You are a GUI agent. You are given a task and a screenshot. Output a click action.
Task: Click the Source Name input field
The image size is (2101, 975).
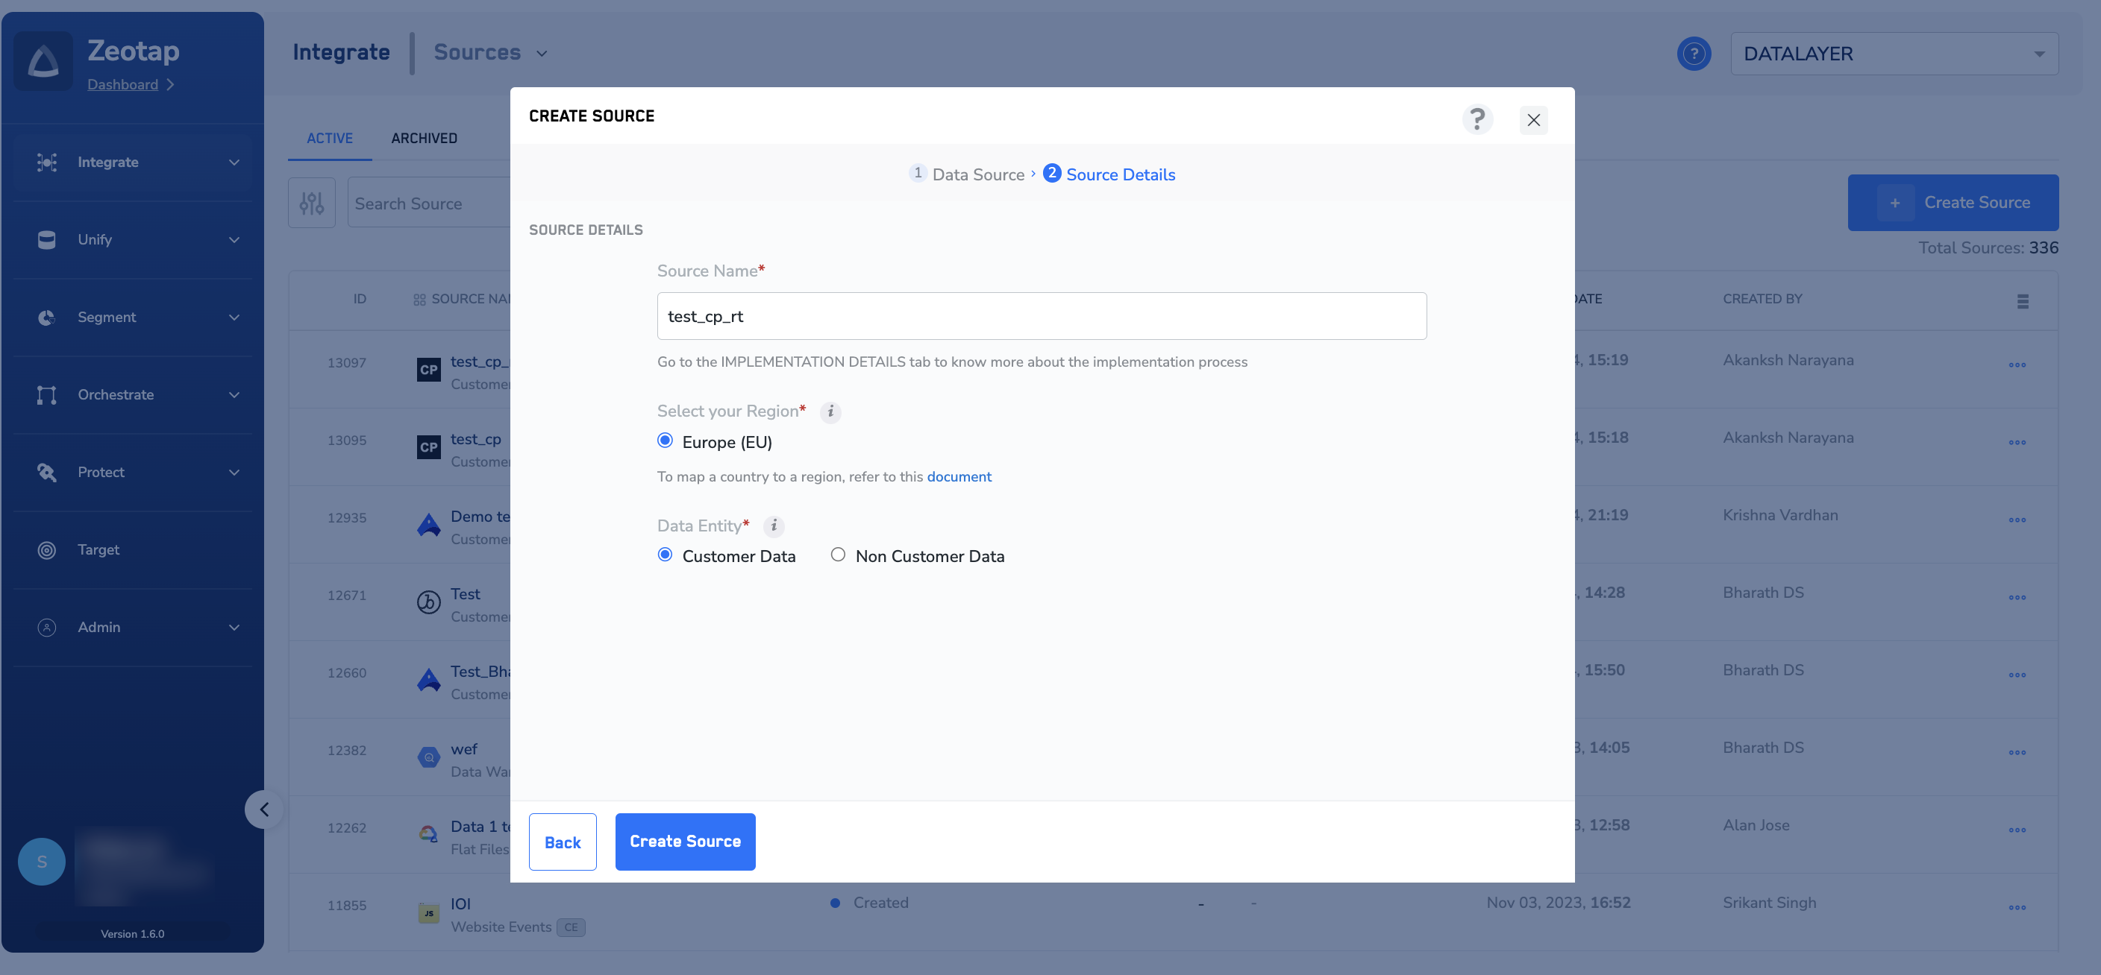[x=1041, y=316]
